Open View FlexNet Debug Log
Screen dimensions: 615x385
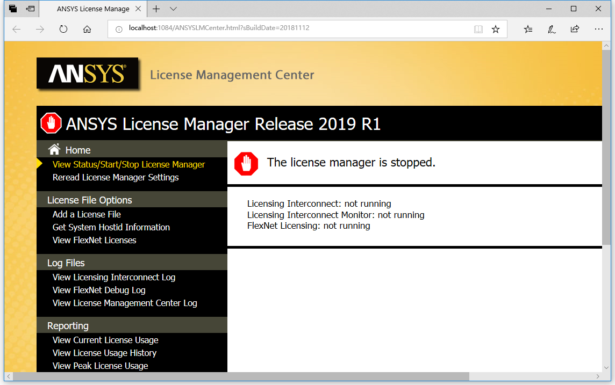coord(99,290)
